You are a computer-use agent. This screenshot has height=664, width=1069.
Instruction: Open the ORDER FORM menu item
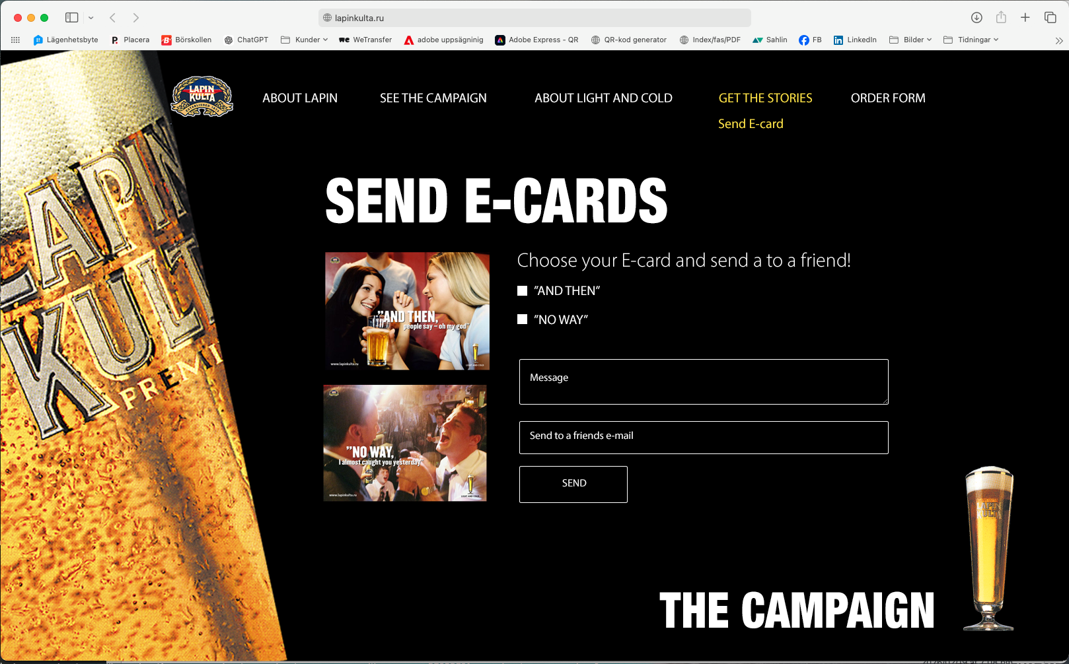[x=888, y=98]
